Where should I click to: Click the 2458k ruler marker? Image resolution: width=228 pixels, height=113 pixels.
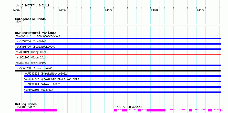(16, 10)
